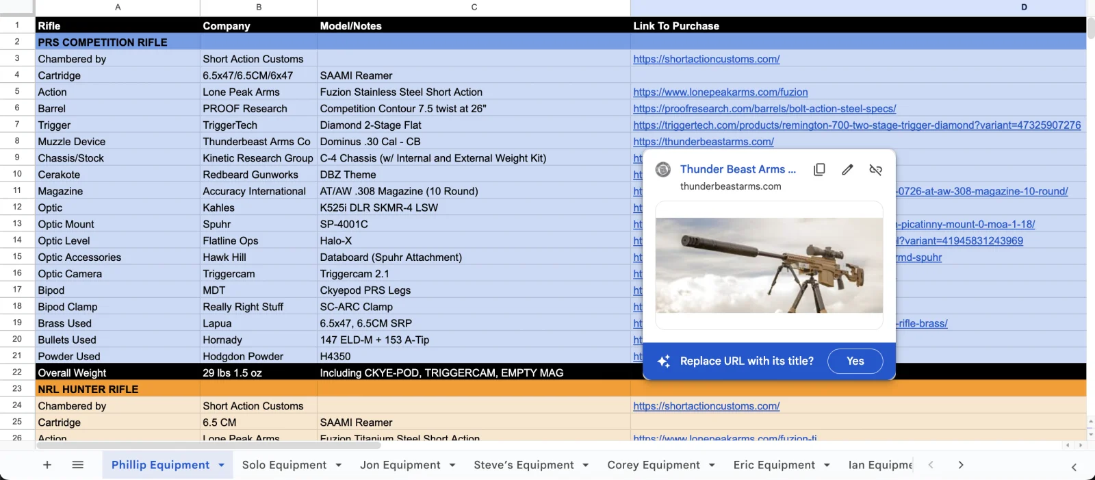Click rifle thumbnail in link preview
This screenshot has width=1095, height=480.
click(x=769, y=266)
